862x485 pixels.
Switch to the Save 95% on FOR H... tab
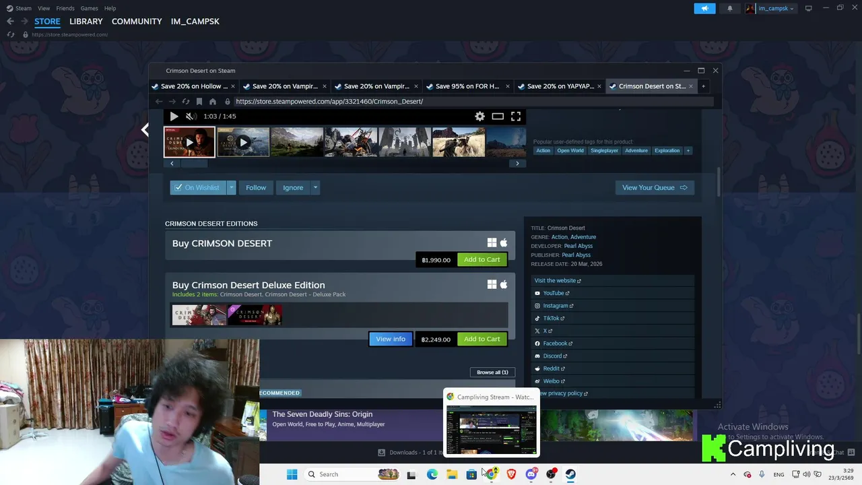point(467,86)
